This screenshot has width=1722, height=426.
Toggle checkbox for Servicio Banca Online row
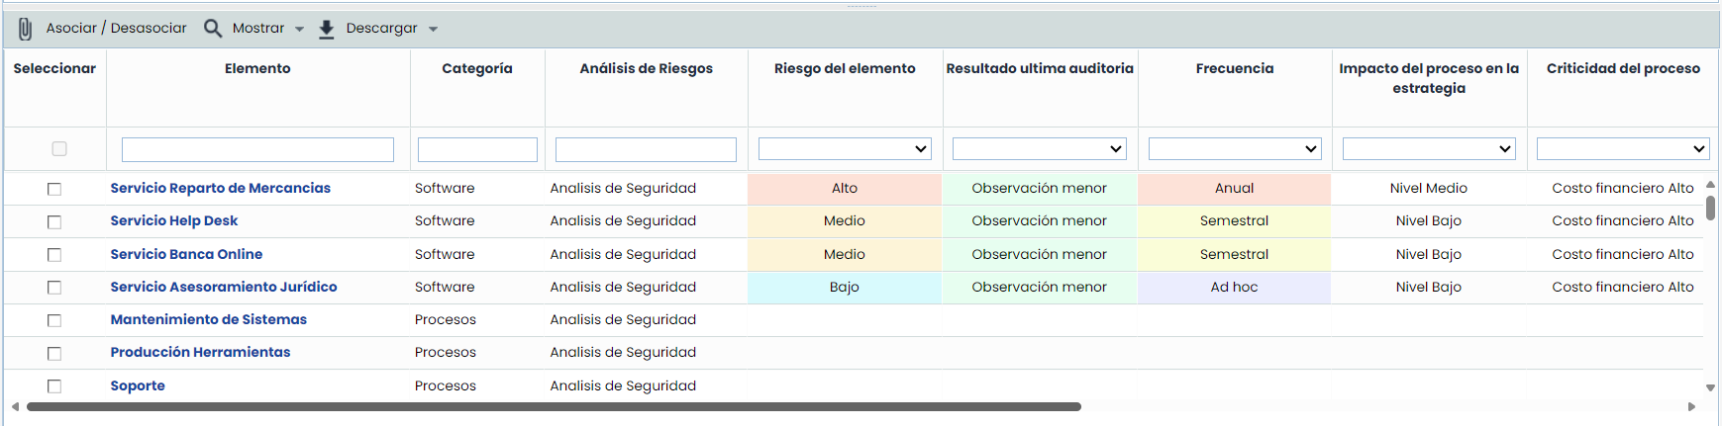[54, 255]
